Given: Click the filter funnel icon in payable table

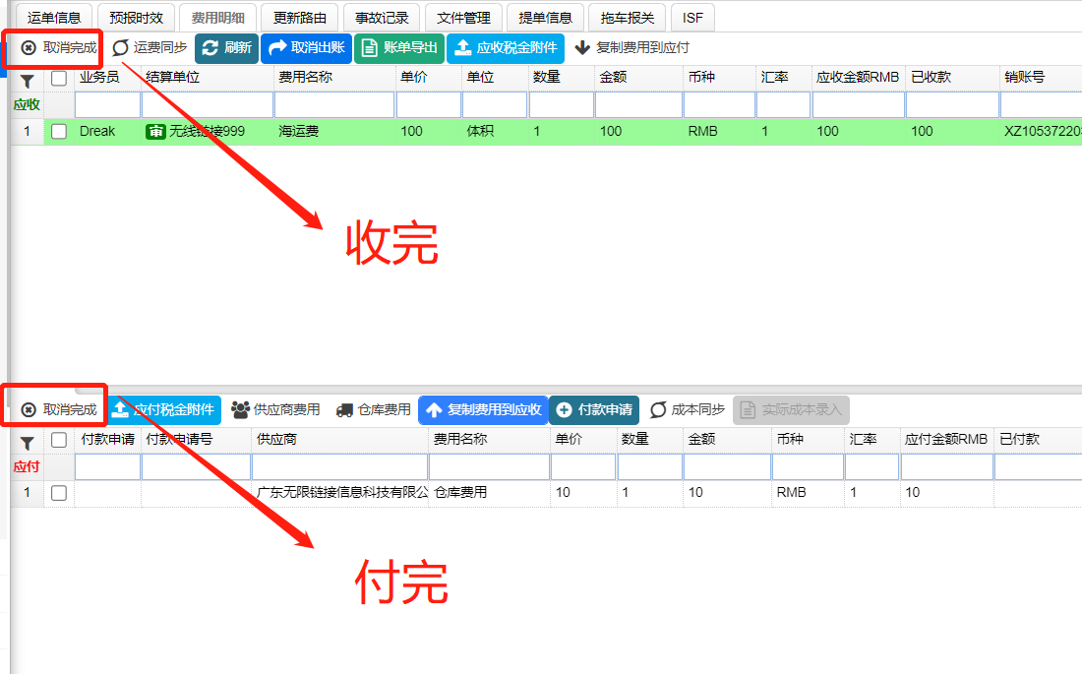Looking at the screenshot, I should [27, 443].
